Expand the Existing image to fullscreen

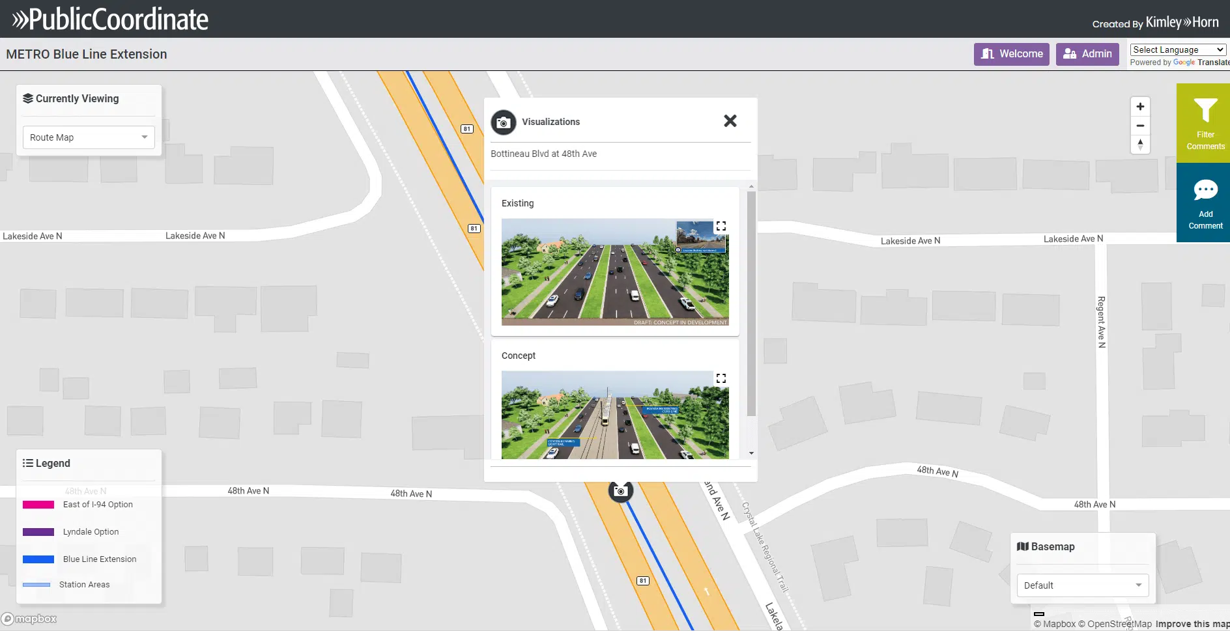pos(721,226)
